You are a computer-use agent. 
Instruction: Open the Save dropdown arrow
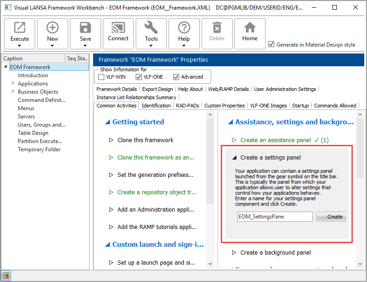85,46
